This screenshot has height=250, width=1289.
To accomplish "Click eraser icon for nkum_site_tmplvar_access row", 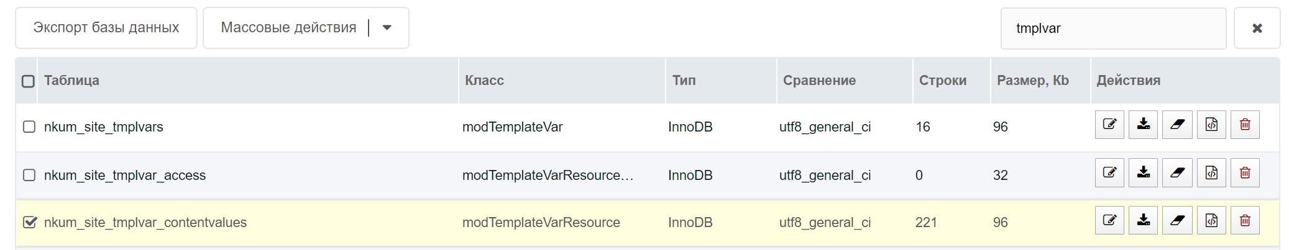I will click(1177, 173).
